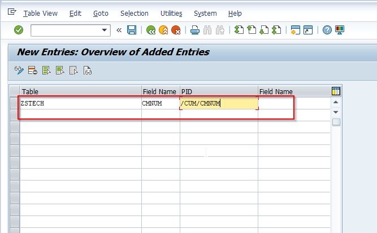
Task: Click the PID column header
Action: [x=219, y=91]
